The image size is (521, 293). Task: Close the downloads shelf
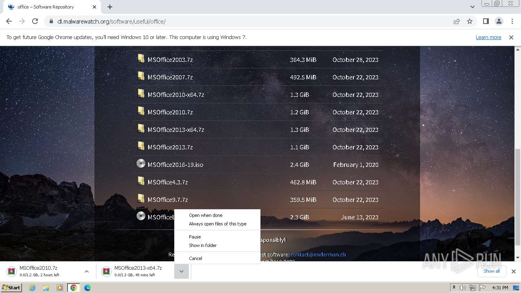514,271
